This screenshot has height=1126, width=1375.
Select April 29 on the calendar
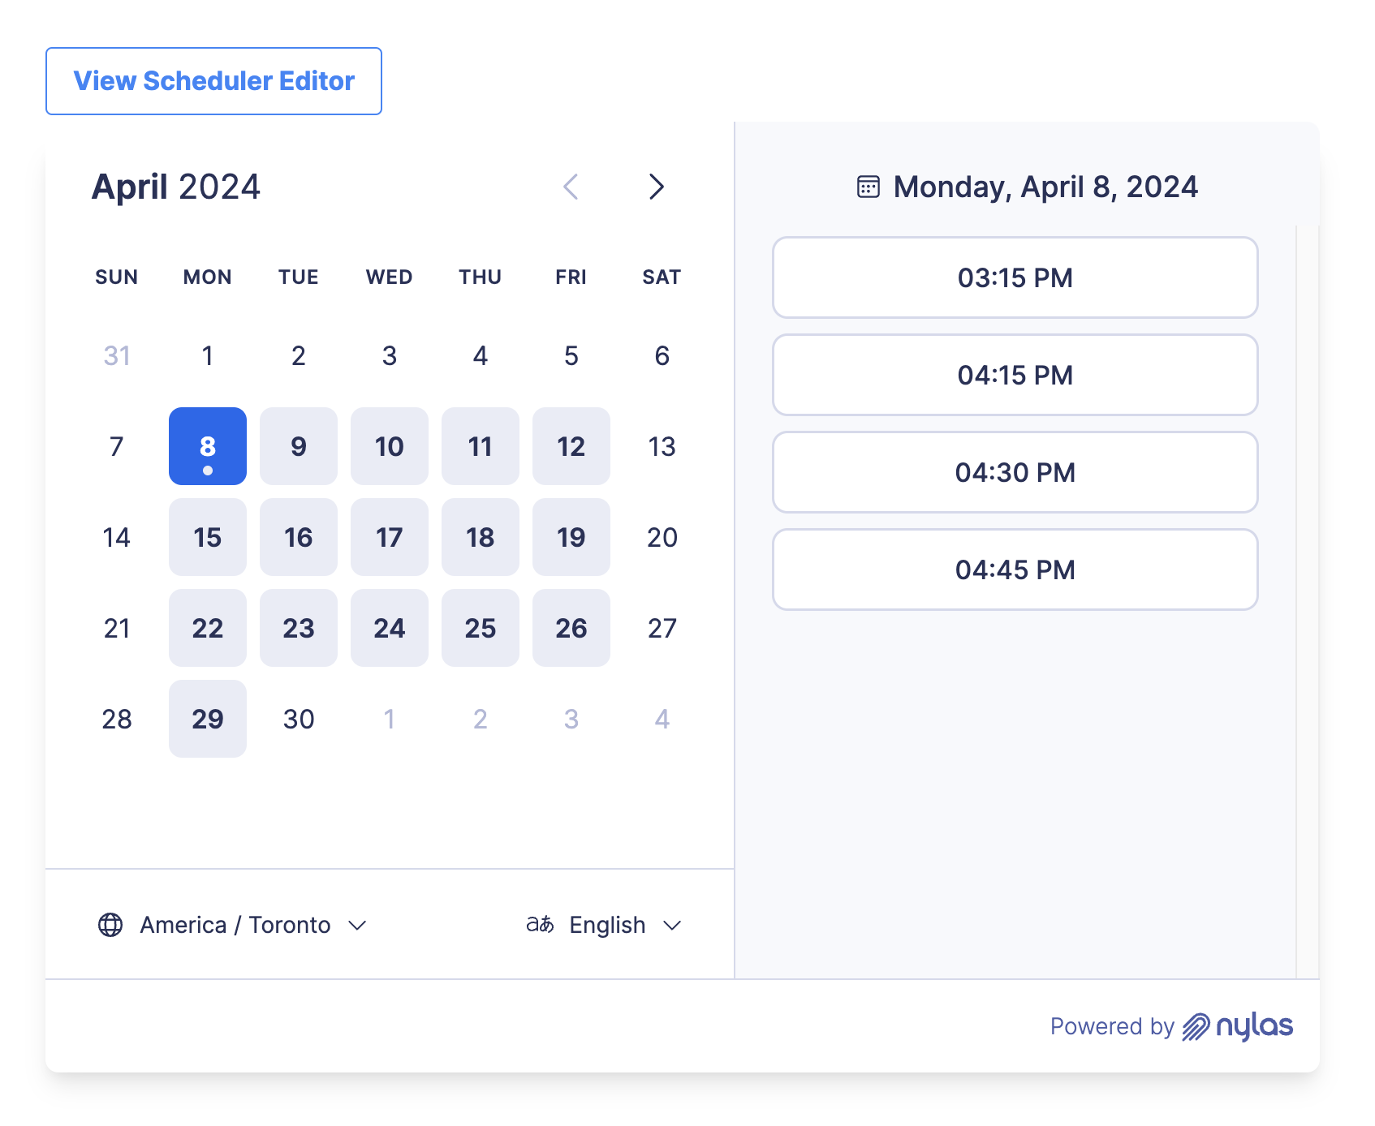point(208,719)
